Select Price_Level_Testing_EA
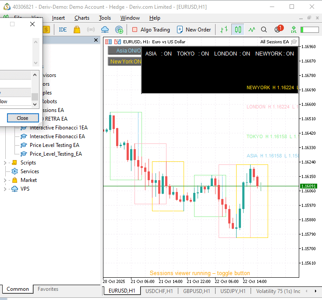Image resolution: width=322 pixels, height=300 pixels. [56, 154]
